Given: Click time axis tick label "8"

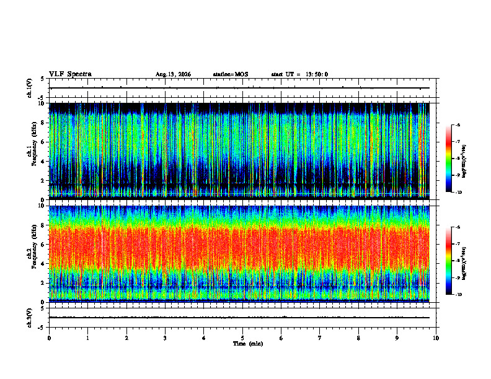Looking at the screenshot, I should pyautogui.click(x=358, y=338).
